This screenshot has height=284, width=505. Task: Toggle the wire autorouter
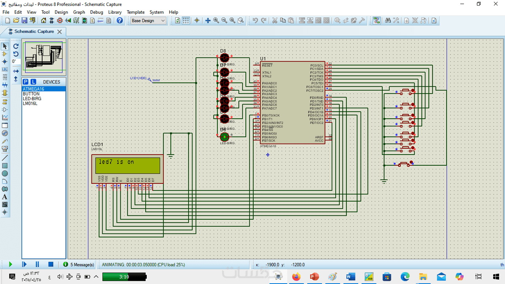tap(376, 21)
